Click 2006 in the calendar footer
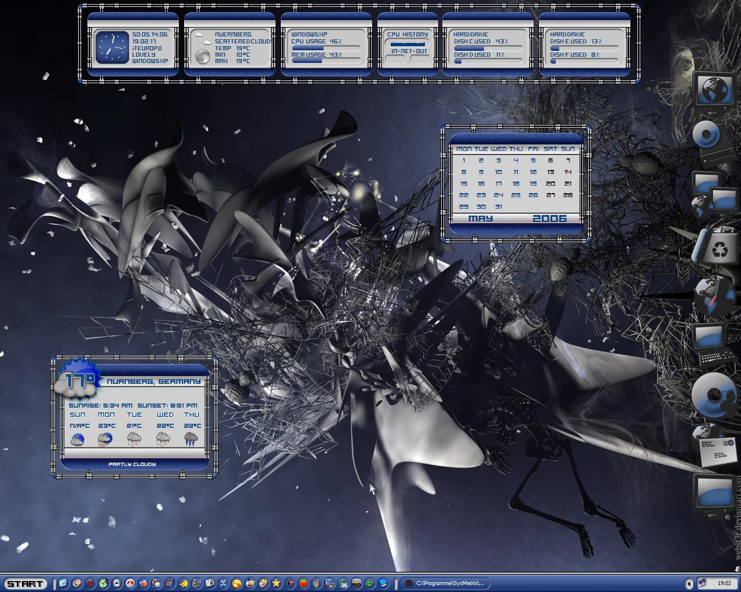The height and width of the screenshot is (592, 741). [x=549, y=218]
